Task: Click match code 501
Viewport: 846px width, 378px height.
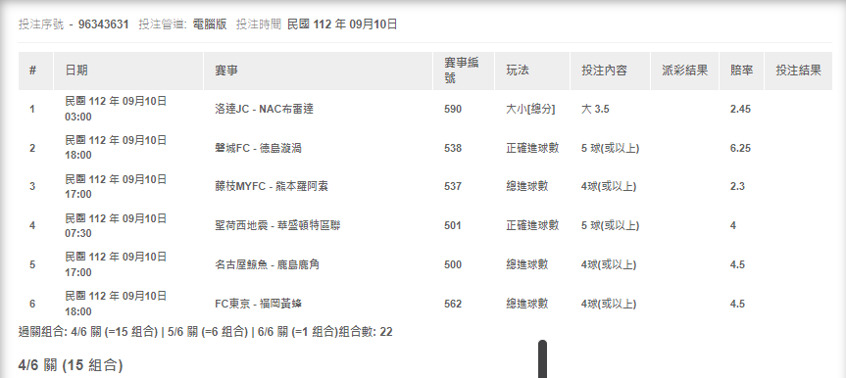Action: tap(453, 225)
